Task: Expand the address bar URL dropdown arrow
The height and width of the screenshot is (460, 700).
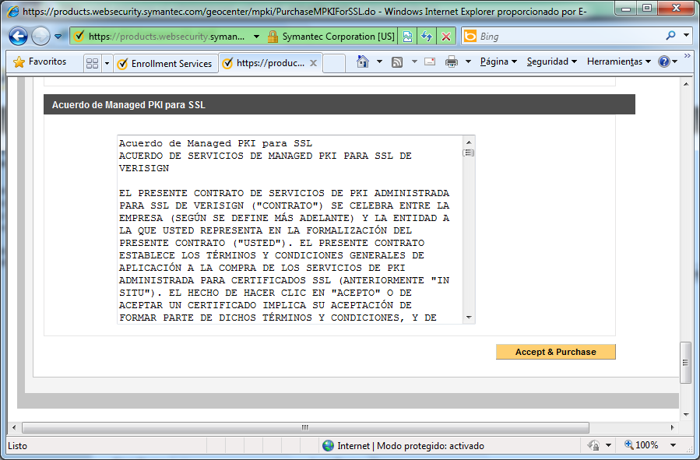Action: (x=257, y=37)
